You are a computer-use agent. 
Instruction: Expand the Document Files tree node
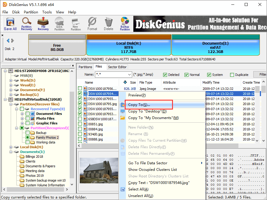point(22,114)
